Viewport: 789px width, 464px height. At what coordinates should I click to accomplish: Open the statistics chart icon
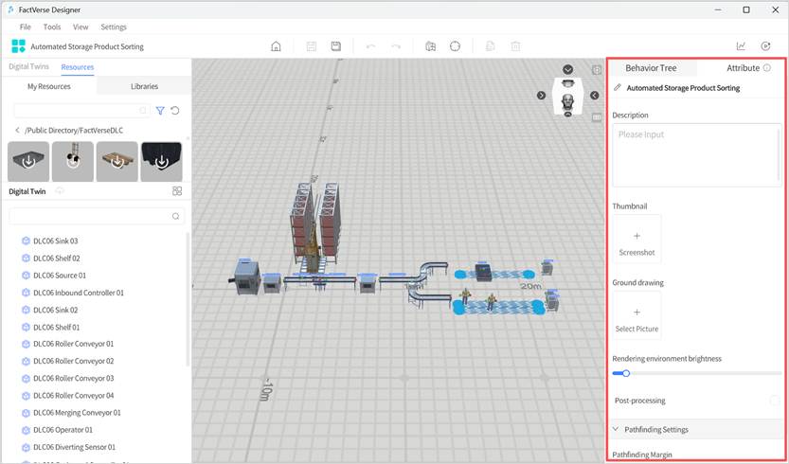(x=741, y=45)
